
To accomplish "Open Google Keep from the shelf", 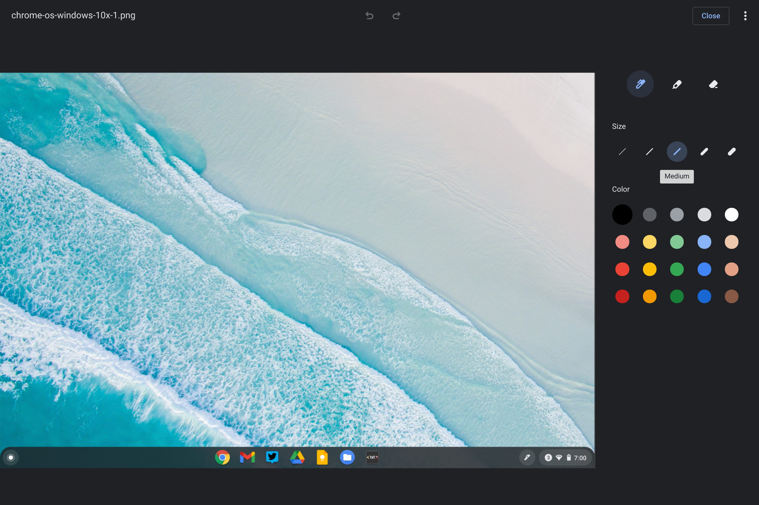I will (x=322, y=457).
